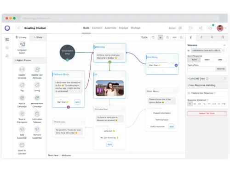
Task: Select the 0.9 number validation option
Action: pyautogui.click(x=214, y=104)
